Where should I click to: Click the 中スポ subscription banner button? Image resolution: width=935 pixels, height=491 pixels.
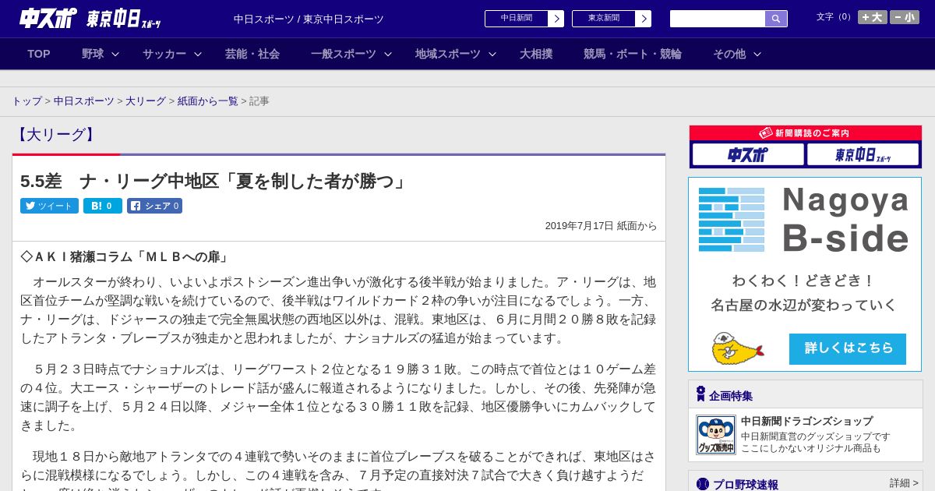click(748, 154)
